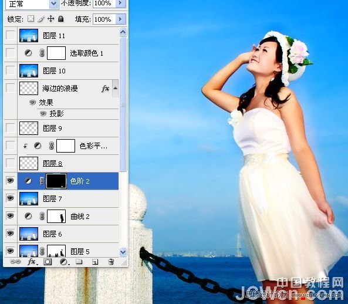Click the mask link chain on 色彩平衡 layer

coord(52,146)
